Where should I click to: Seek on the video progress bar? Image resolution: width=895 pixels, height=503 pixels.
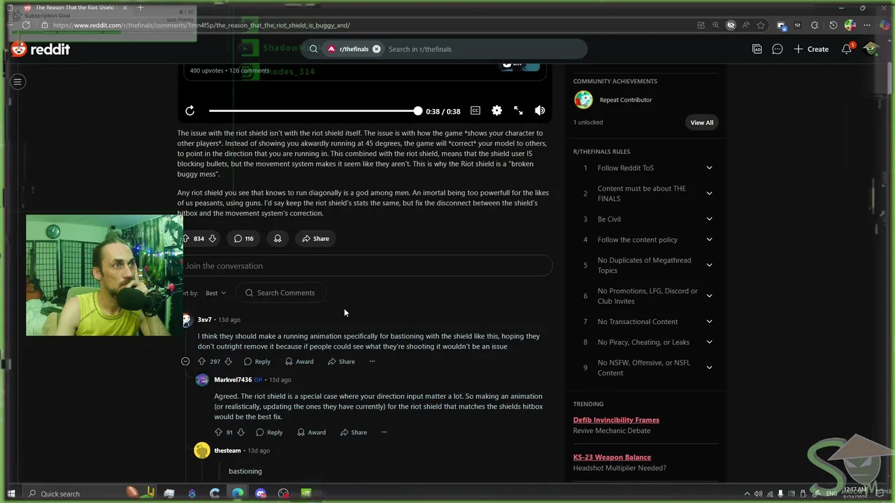click(315, 111)
